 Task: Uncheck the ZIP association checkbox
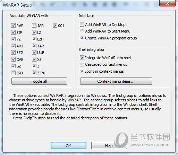tap(13, 33)
